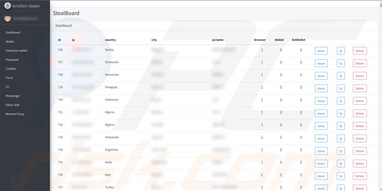Open Browser count link for row 736 Italy
The height and width of the screenshot is (191, 382).
[262, 175]
